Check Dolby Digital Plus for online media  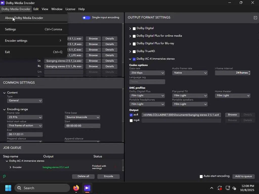[134, 36]
